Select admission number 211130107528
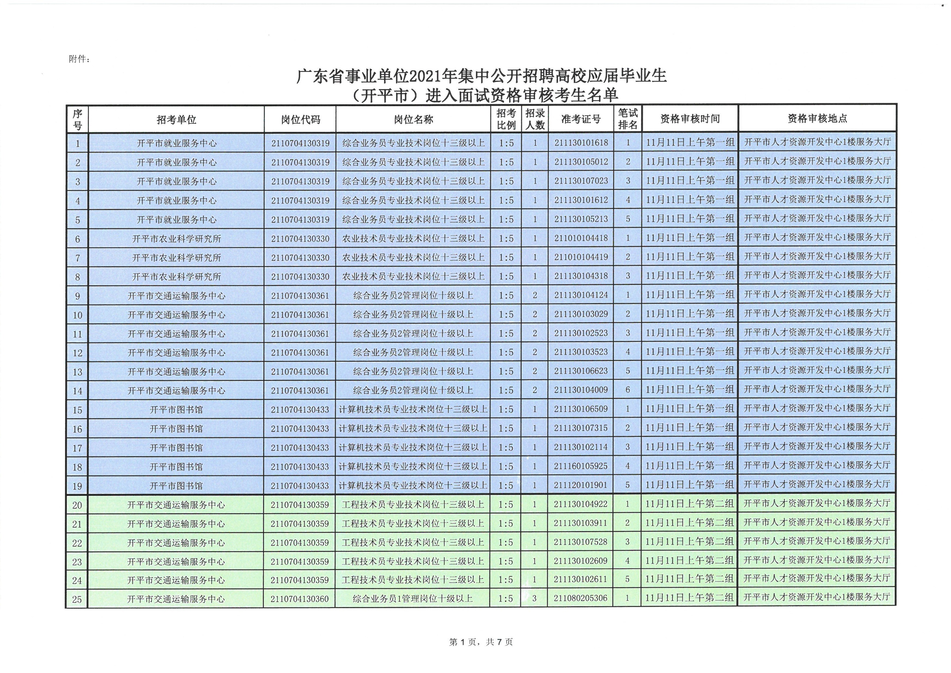Image resolution: width=951 pixels, height=673 pixels. pos(580,542)
